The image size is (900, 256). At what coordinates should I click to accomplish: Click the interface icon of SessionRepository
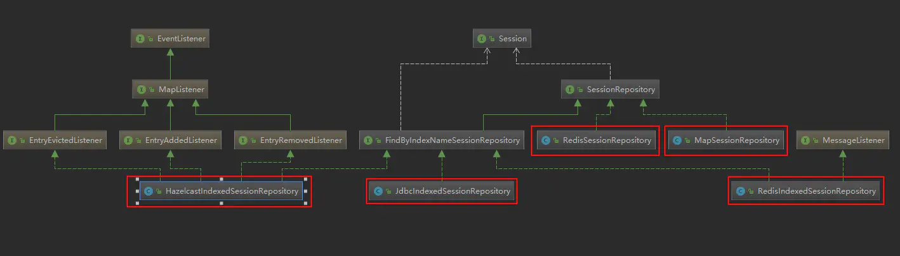click(571, 90)
